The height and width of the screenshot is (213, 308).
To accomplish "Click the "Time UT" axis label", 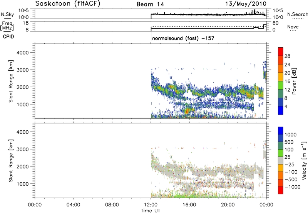I will [x=151, y=211].
